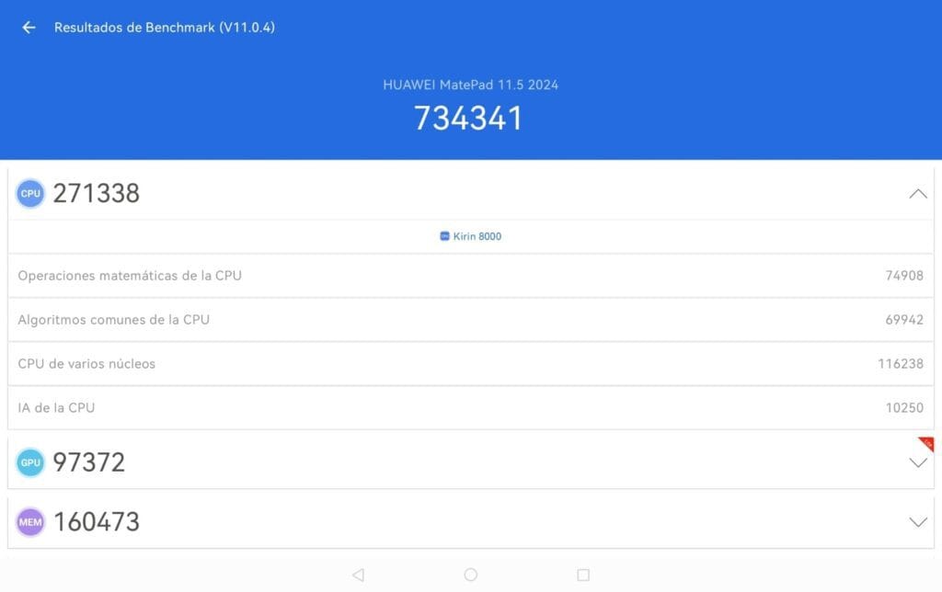Select the IA de la CPU row

[x=470, y=407]
